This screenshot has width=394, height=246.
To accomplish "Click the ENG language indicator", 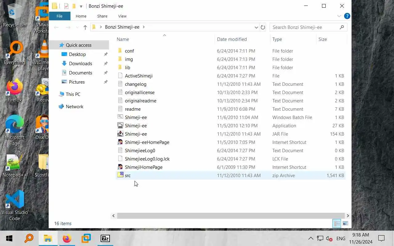I will tap(341, 238).
